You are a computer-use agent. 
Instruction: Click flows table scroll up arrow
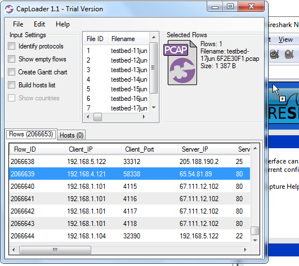(x=255, y=148)
